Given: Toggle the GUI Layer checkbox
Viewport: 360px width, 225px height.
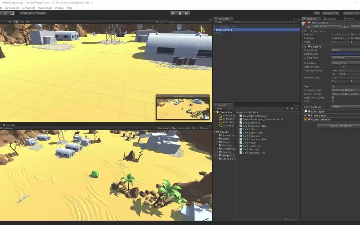Looking at the screenshot, I should tap(309, 111).
